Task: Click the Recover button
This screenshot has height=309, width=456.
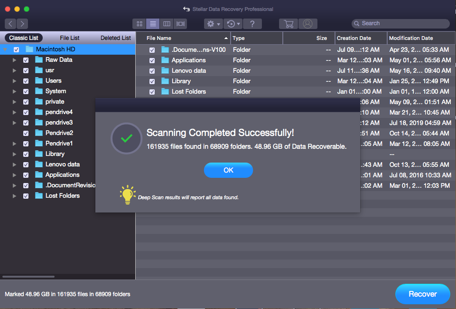Action: click(x=422, y=294)
